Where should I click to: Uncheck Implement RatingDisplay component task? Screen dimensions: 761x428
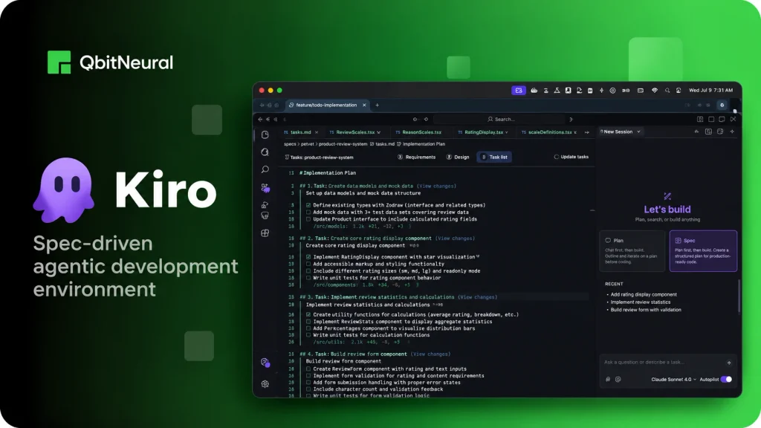pos(308,257)
